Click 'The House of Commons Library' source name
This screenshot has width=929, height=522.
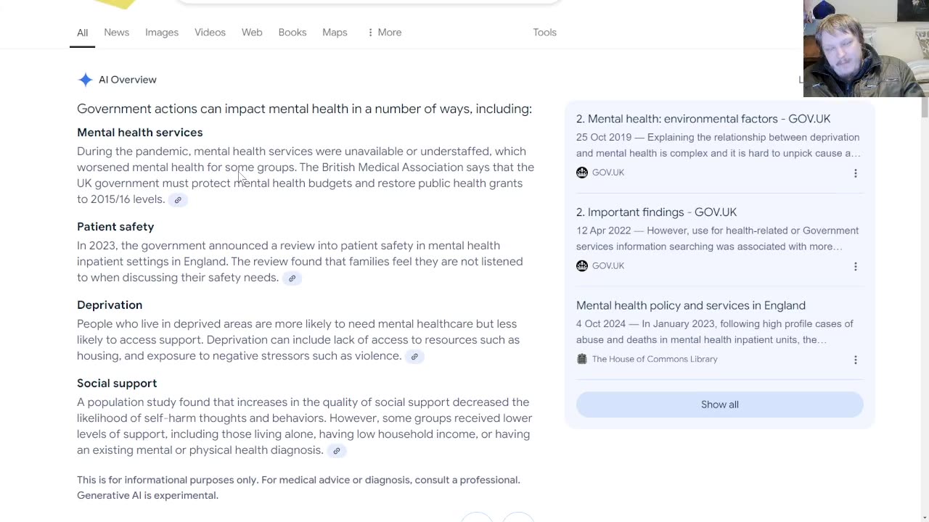coord(655,359)
